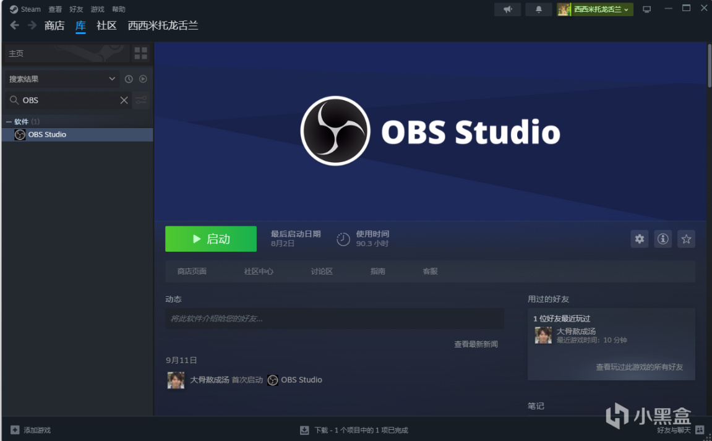Click the OBS Studio icon in activity feed
The image size is (712, 441).
[272, 380]
